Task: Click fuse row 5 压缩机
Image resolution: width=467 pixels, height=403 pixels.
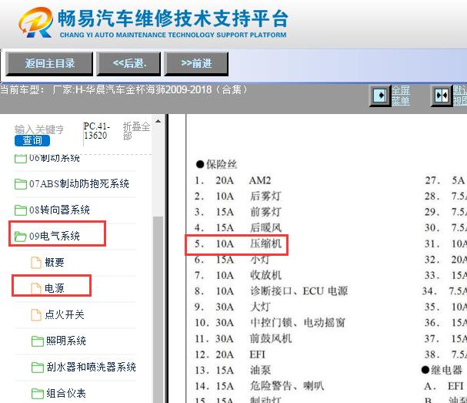Action: click(238, 243)
